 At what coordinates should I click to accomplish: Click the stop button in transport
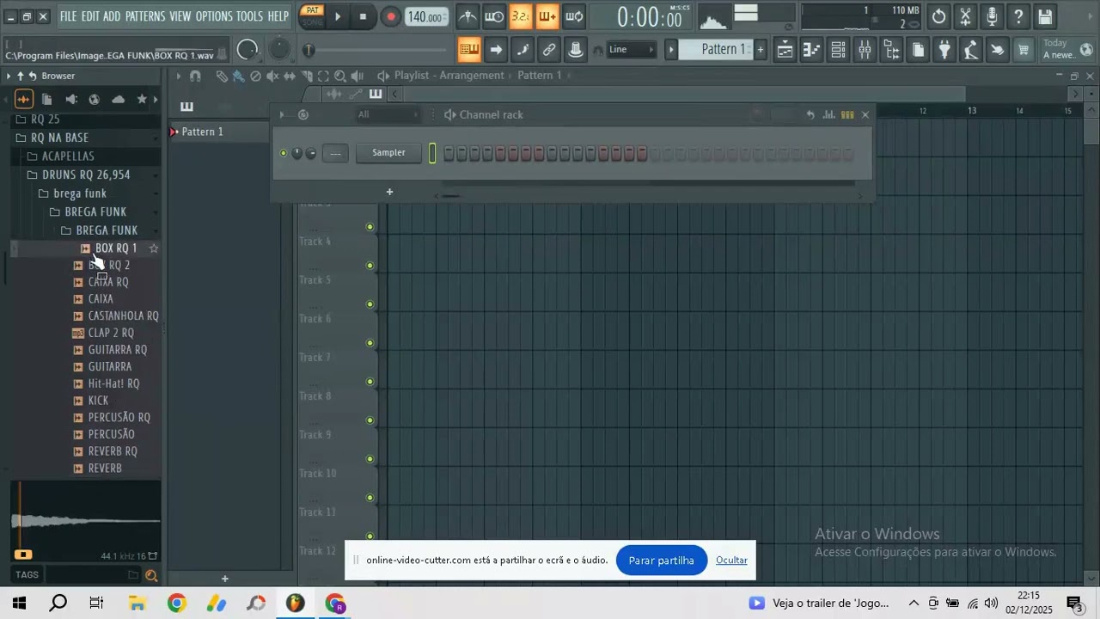363,16
